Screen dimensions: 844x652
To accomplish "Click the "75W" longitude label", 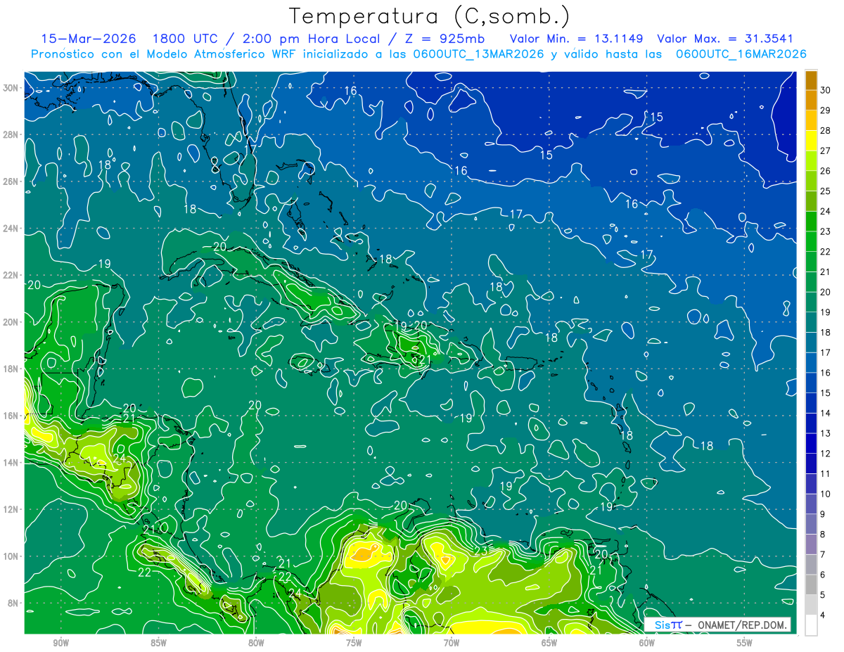I will tap(354, 643).
